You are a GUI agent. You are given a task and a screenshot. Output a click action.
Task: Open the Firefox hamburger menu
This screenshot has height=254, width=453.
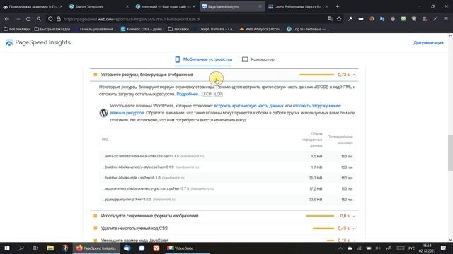point(446,19)
